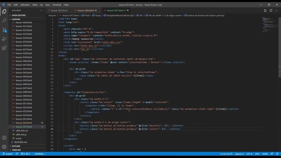
Task: Open the Source Control view
Action: coord(4,30)
